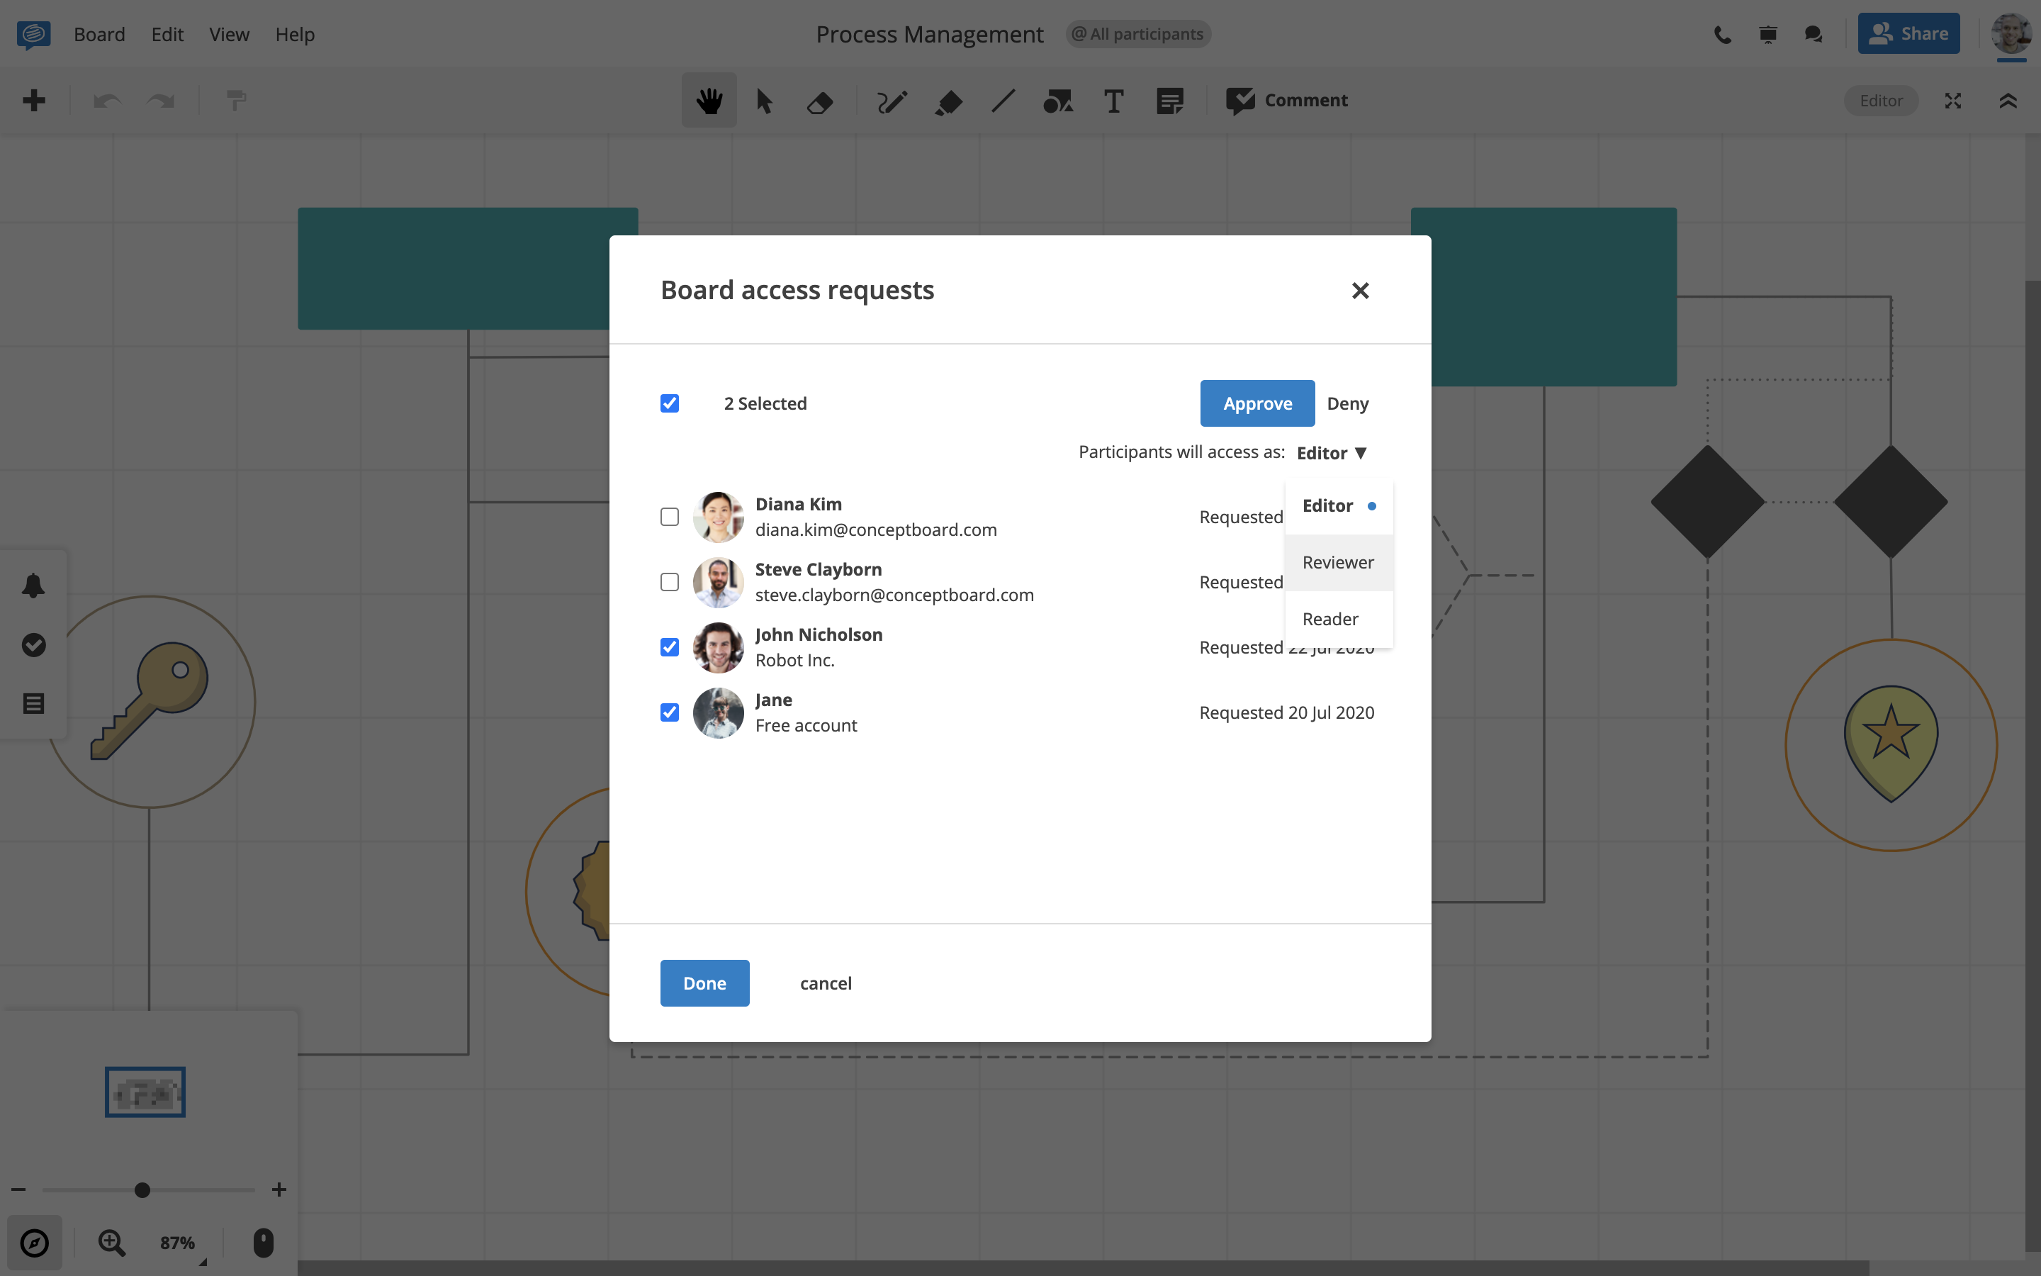This screenshot has height=1276, width=2041.
Task: Select the highlighter marker tool
Action: tap(949, 102)
